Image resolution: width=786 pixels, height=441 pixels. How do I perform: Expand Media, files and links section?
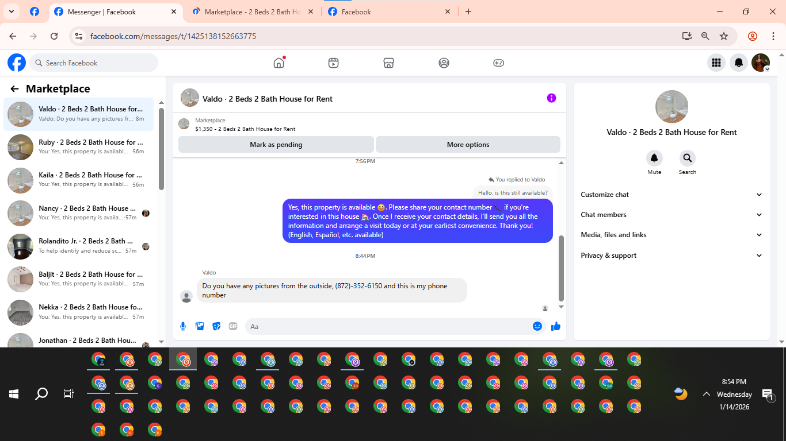(x=671, y=235)
